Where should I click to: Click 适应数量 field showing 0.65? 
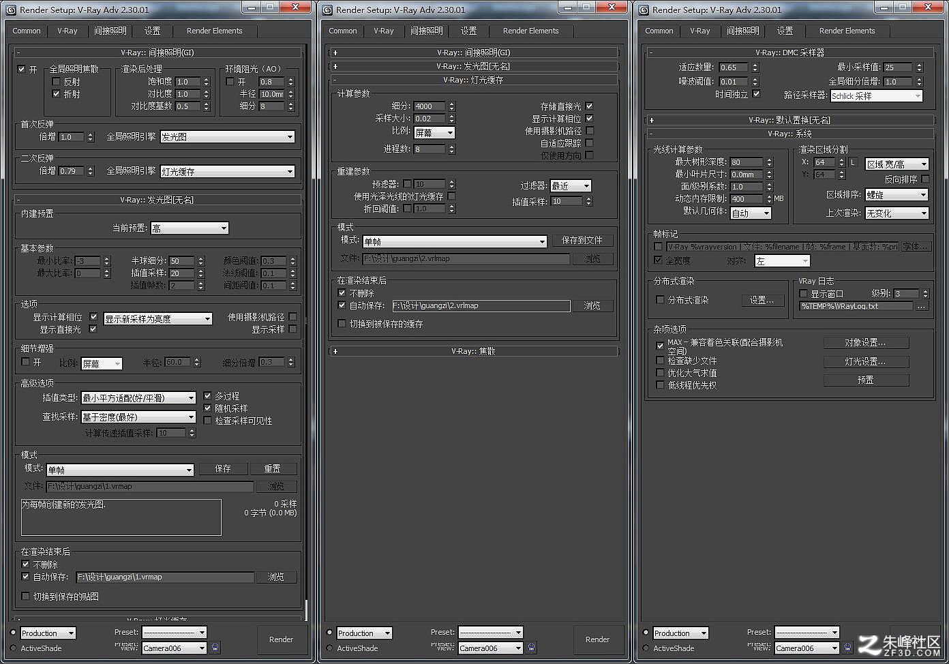734,67
